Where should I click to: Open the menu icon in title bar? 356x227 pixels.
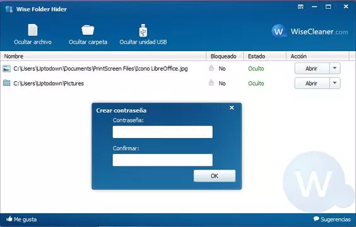coord(300,7)
